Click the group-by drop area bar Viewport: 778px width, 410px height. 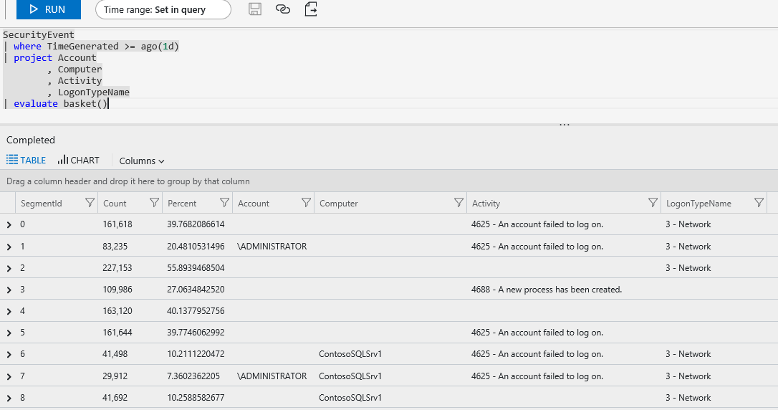click(389, 181)
